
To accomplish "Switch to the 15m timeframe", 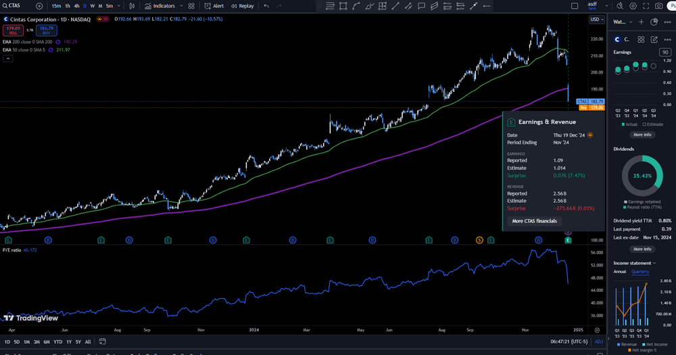I will pos(56,6).
